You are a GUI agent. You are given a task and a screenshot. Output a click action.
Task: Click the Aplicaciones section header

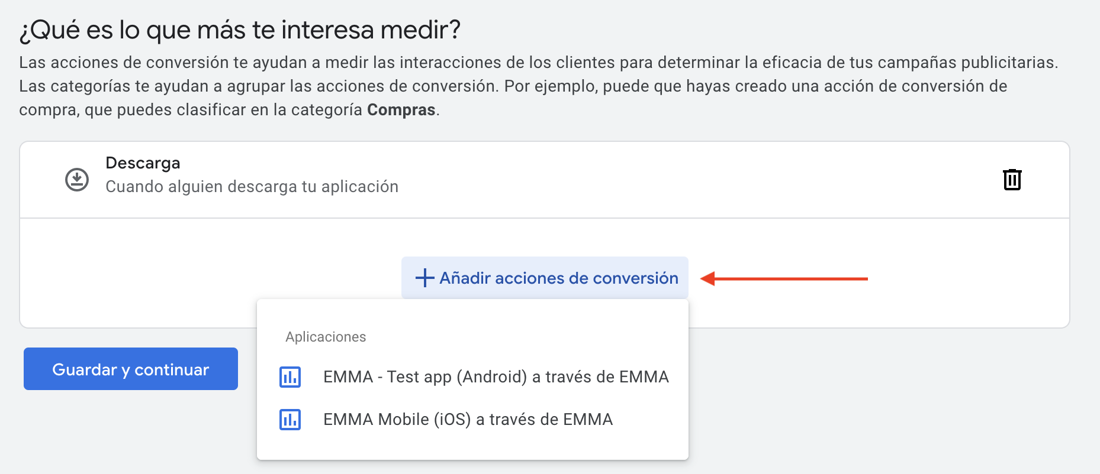point(326,337)
